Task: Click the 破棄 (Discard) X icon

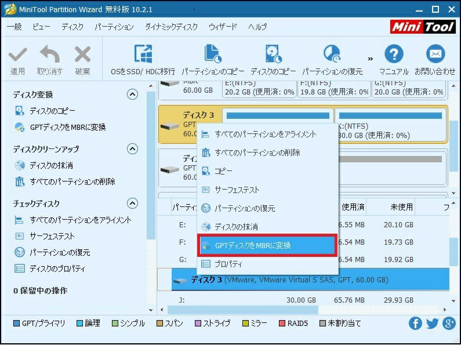Action: [x=82, y=55]
